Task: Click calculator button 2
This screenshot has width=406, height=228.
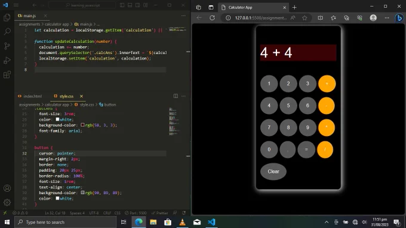Action: 288,84
